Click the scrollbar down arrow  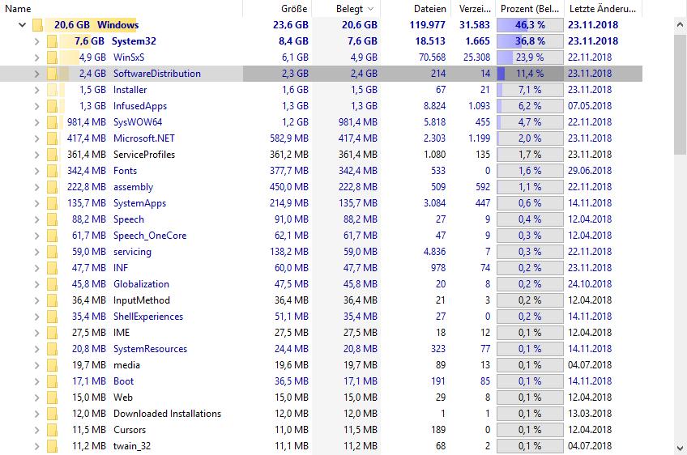pyautogui.click(x=680, y=448)
